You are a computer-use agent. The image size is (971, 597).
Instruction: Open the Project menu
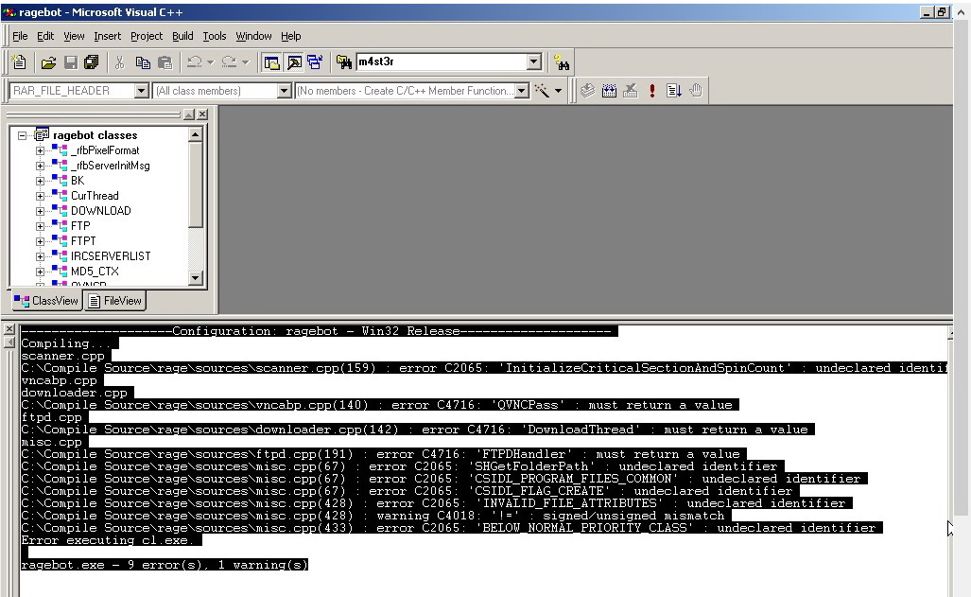pyautogui.click(x=147, y=36)
